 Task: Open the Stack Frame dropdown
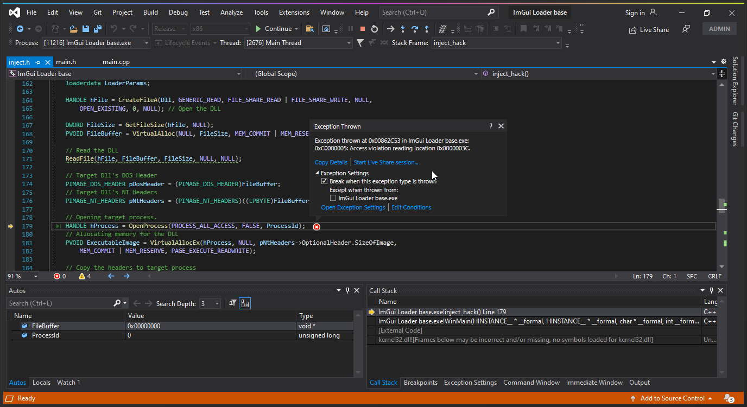point(558,43)
